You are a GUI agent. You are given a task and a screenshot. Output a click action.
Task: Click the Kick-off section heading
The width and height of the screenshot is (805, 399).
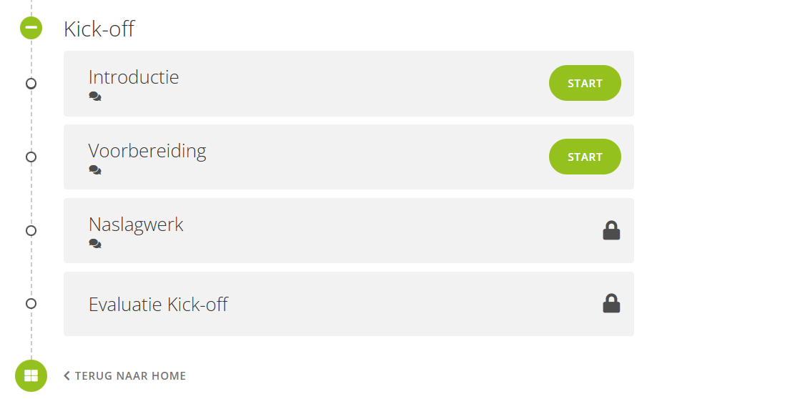(99, 29)
